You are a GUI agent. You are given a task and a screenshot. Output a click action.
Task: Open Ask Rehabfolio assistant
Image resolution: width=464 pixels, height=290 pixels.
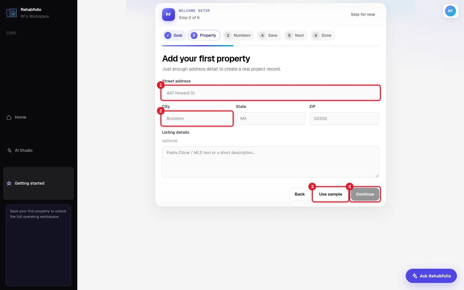pyautogui.click(x=431, y=276)
